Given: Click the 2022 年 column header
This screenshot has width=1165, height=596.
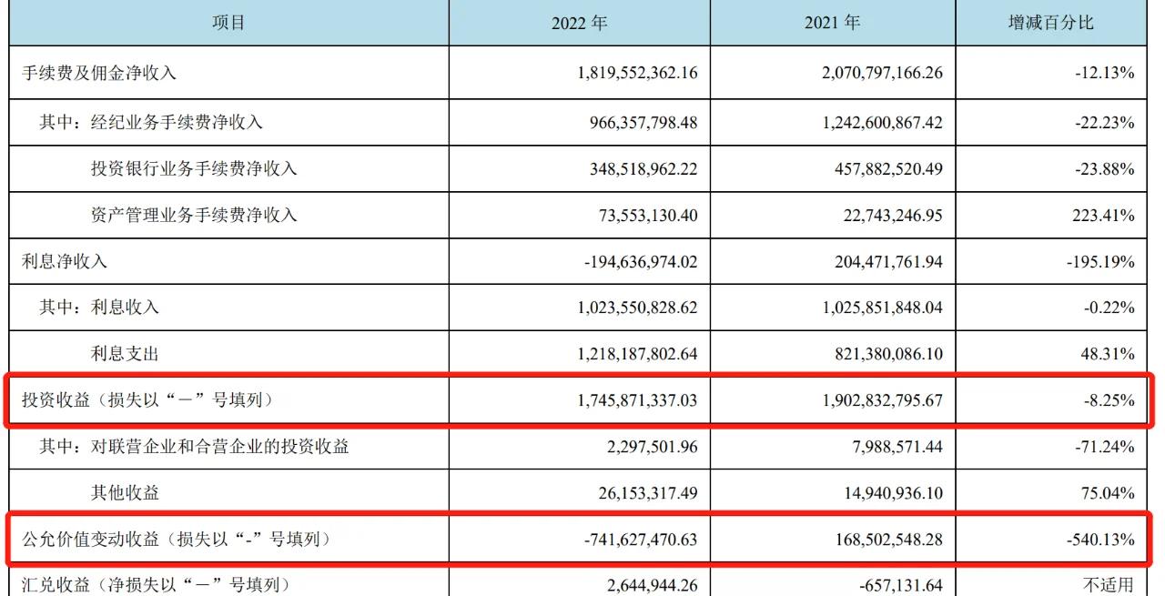Looking at the screenshot, I should [x=579, y=23].
